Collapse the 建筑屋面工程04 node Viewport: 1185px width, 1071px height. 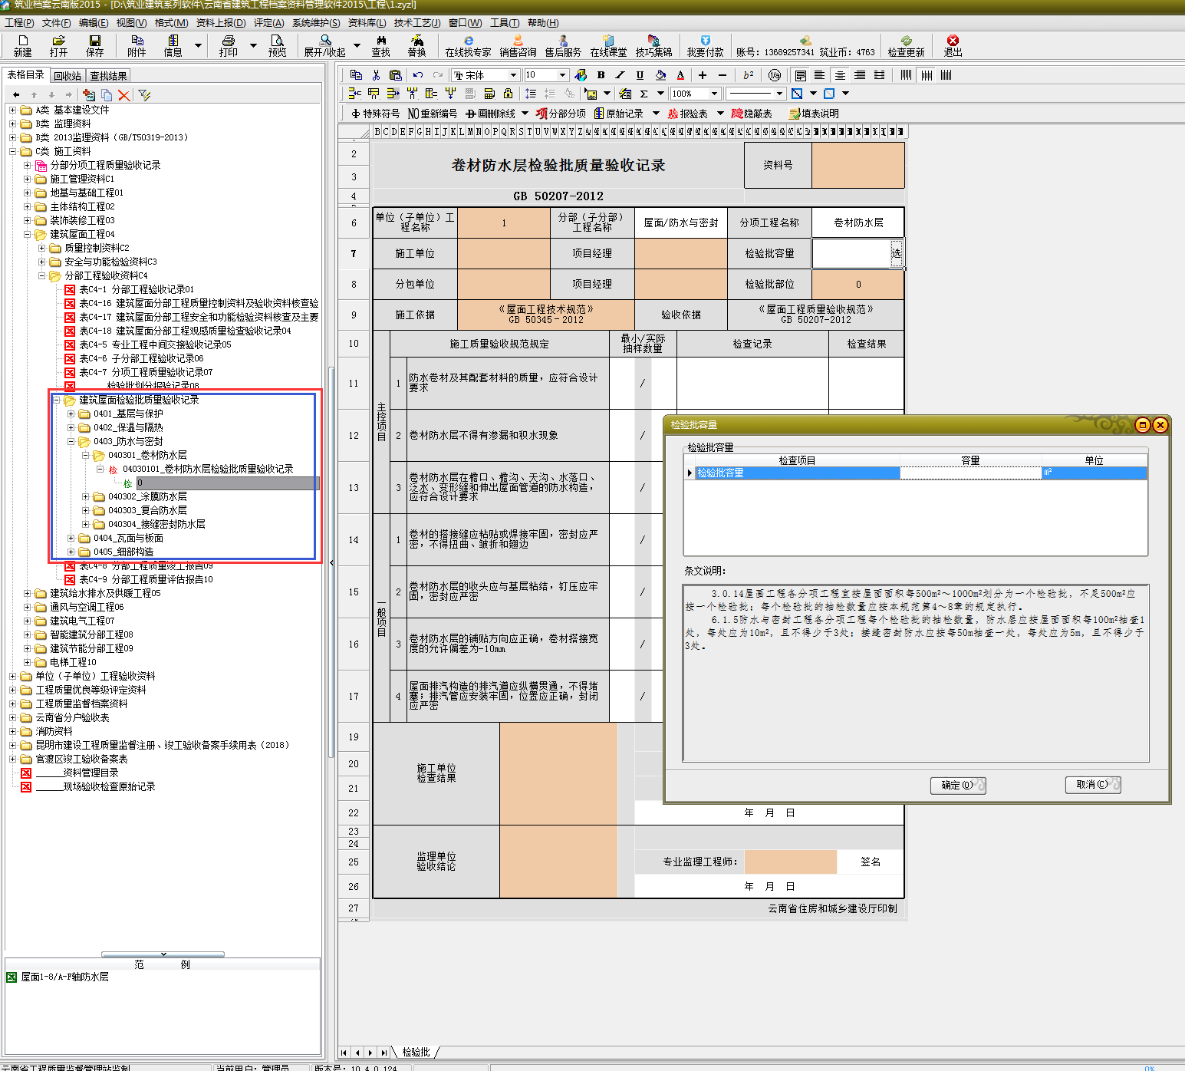coord(27,234)
